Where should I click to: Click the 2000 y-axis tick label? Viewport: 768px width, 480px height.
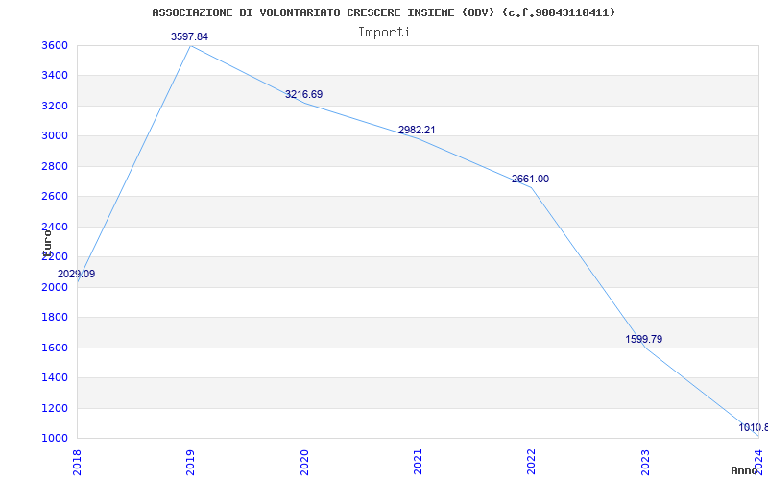(x=55, y=287)
